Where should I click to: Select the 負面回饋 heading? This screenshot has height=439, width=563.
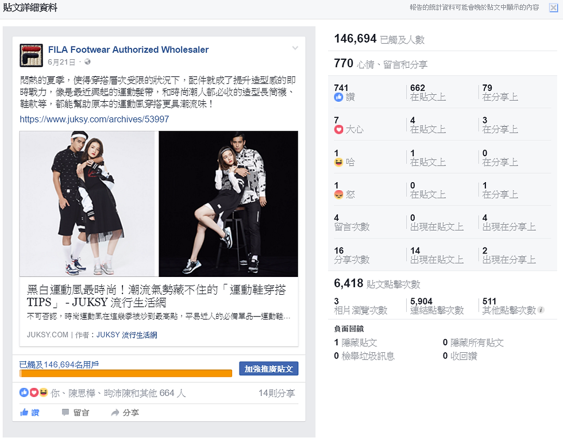(349, 329)
